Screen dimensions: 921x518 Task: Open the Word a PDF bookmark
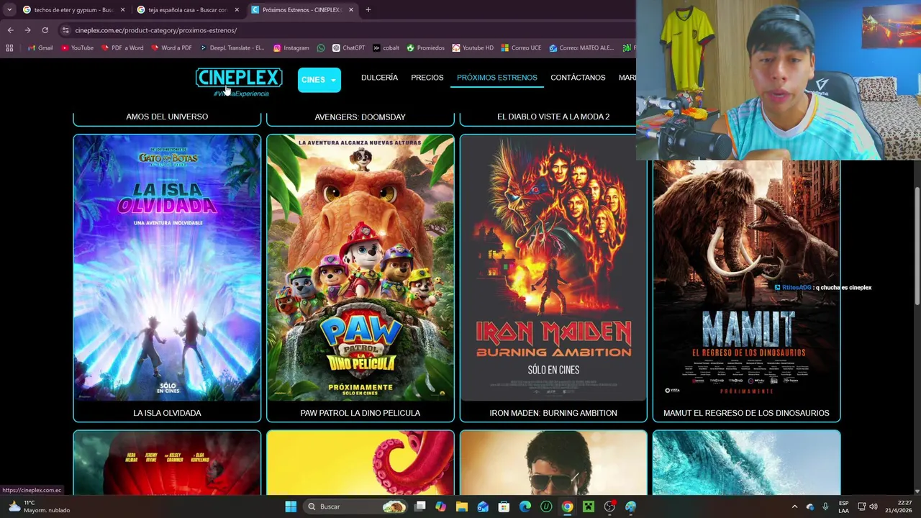coord(171,48)
